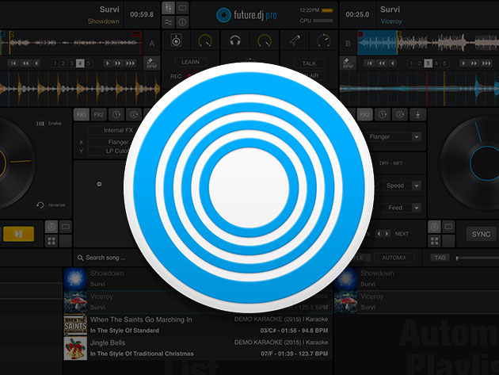499x375 pixels.
Task: Tap BPM button on deck B
Action: (348, 63)
